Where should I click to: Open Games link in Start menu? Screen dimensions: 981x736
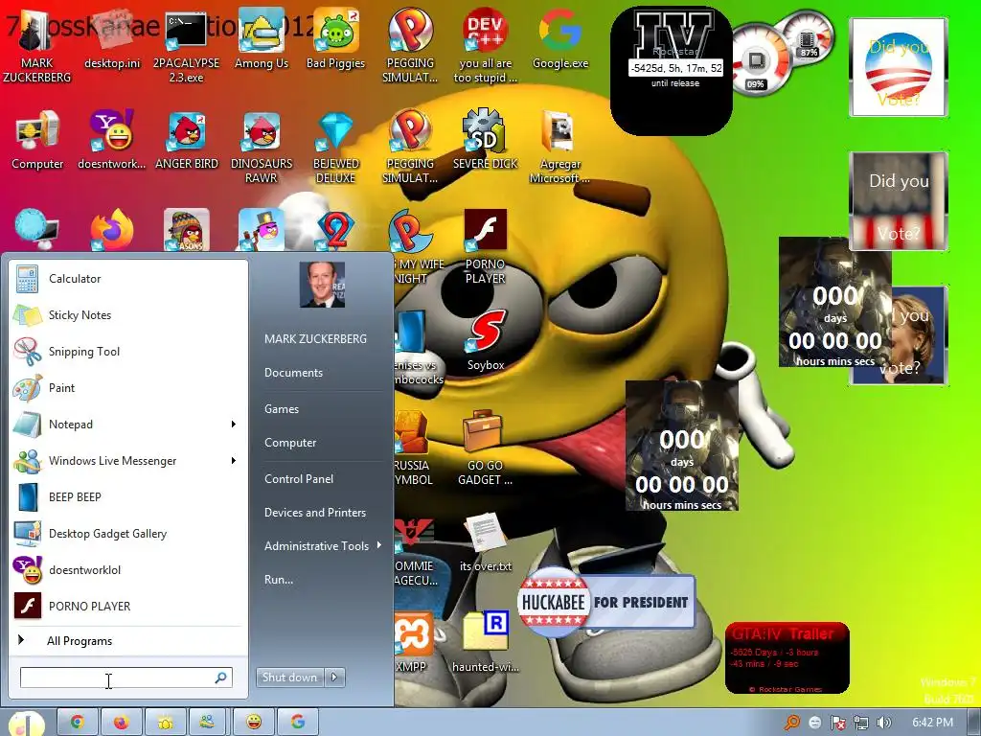282,408
